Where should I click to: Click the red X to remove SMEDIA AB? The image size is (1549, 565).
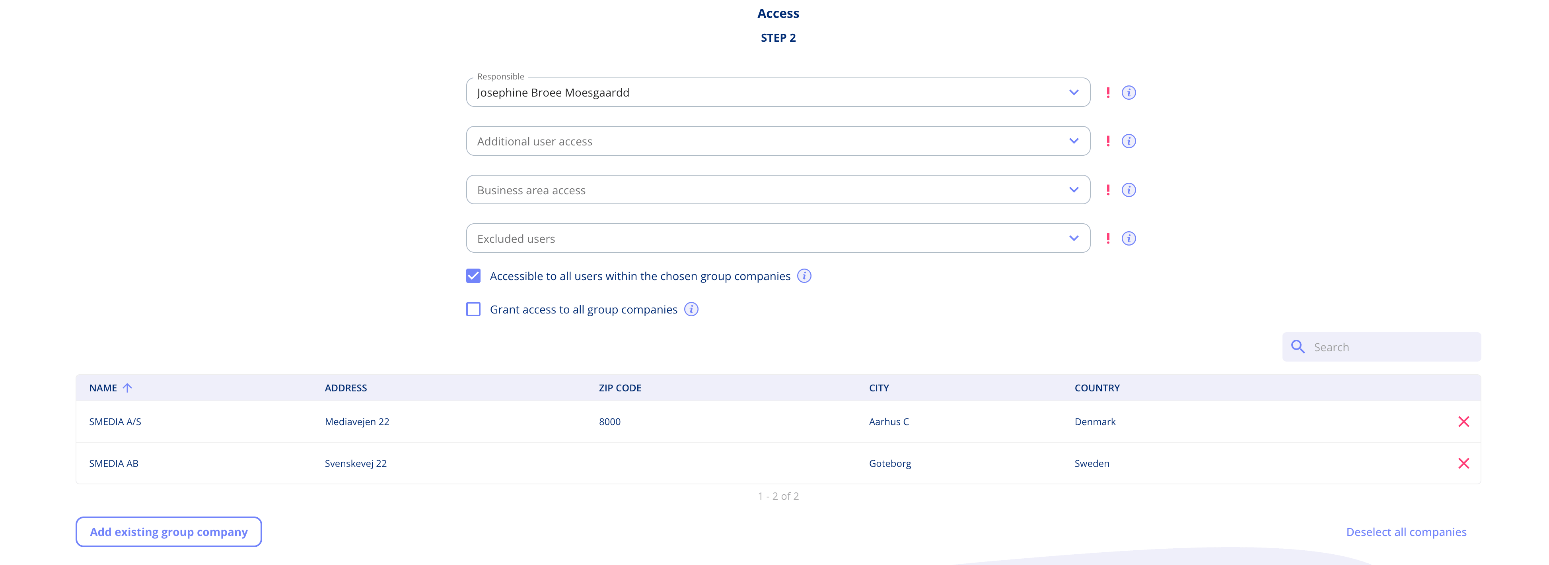(x=1463, y=463)
